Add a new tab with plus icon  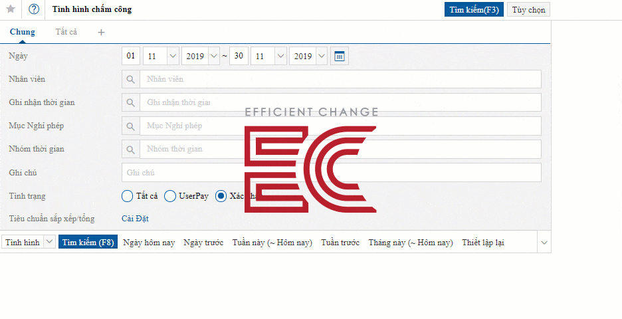[101, 32]
